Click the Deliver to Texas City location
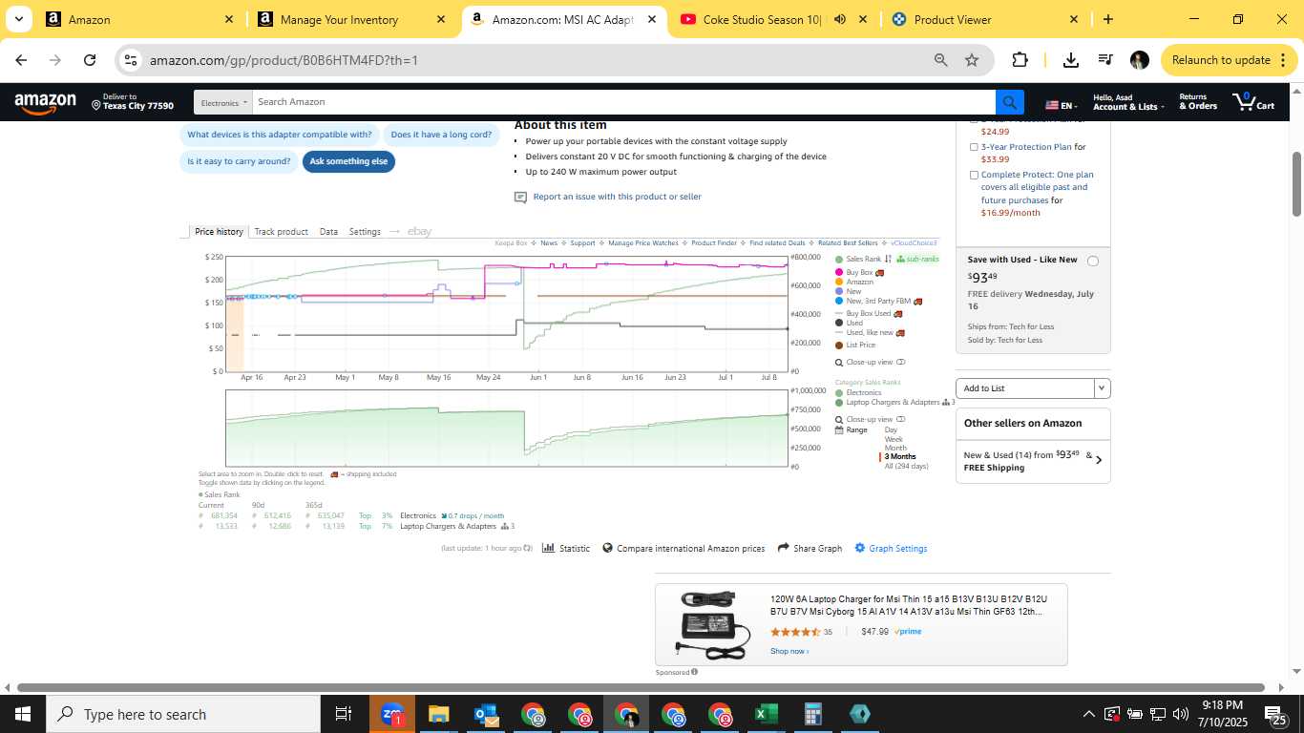 [x=133, y=101]
